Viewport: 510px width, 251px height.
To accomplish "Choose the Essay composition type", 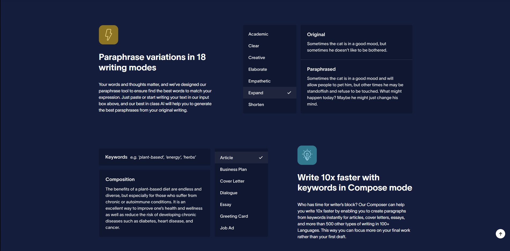I will click(x=241, y=204).
